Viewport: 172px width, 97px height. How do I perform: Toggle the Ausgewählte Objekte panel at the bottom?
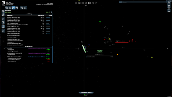pyautogui.click(x=86, y=92)
